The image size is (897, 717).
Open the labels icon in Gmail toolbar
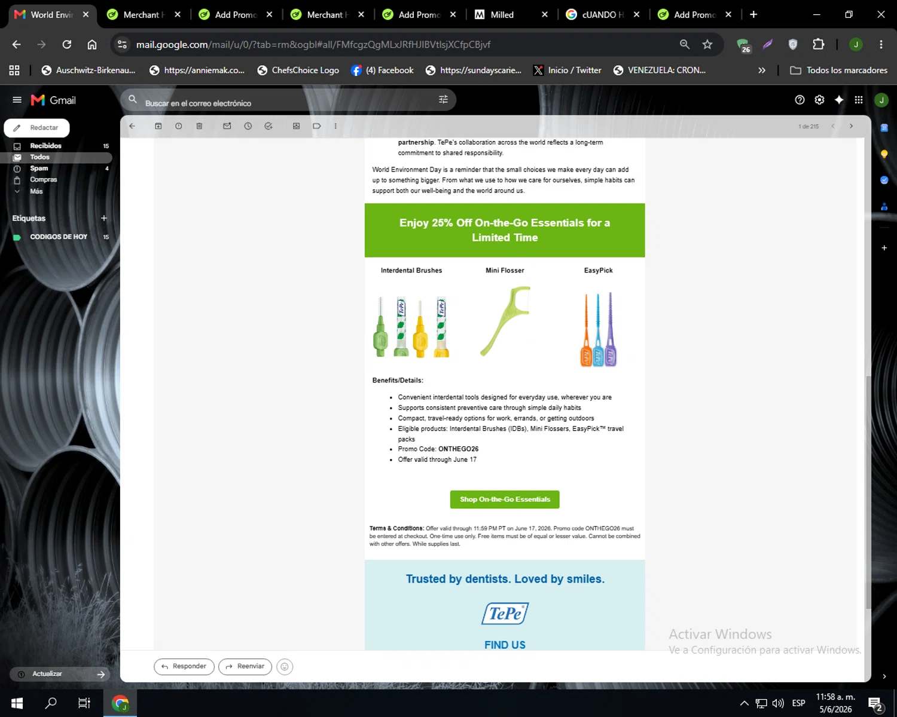coord(317,126)
